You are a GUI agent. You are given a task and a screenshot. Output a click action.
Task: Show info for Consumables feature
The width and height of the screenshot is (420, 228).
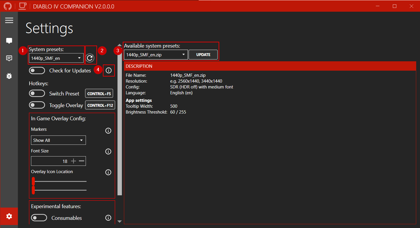click(108, 218)
